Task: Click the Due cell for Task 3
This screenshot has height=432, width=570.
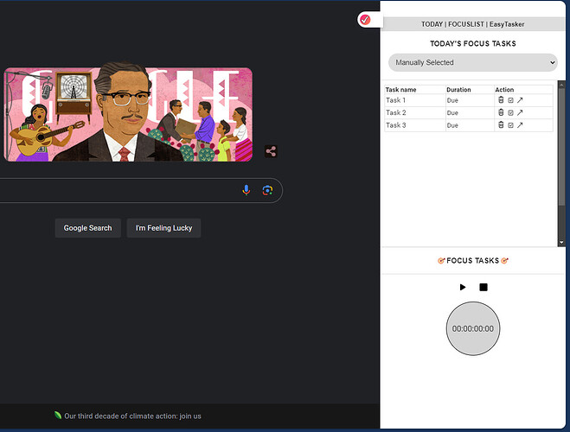Action: [470, 125]
